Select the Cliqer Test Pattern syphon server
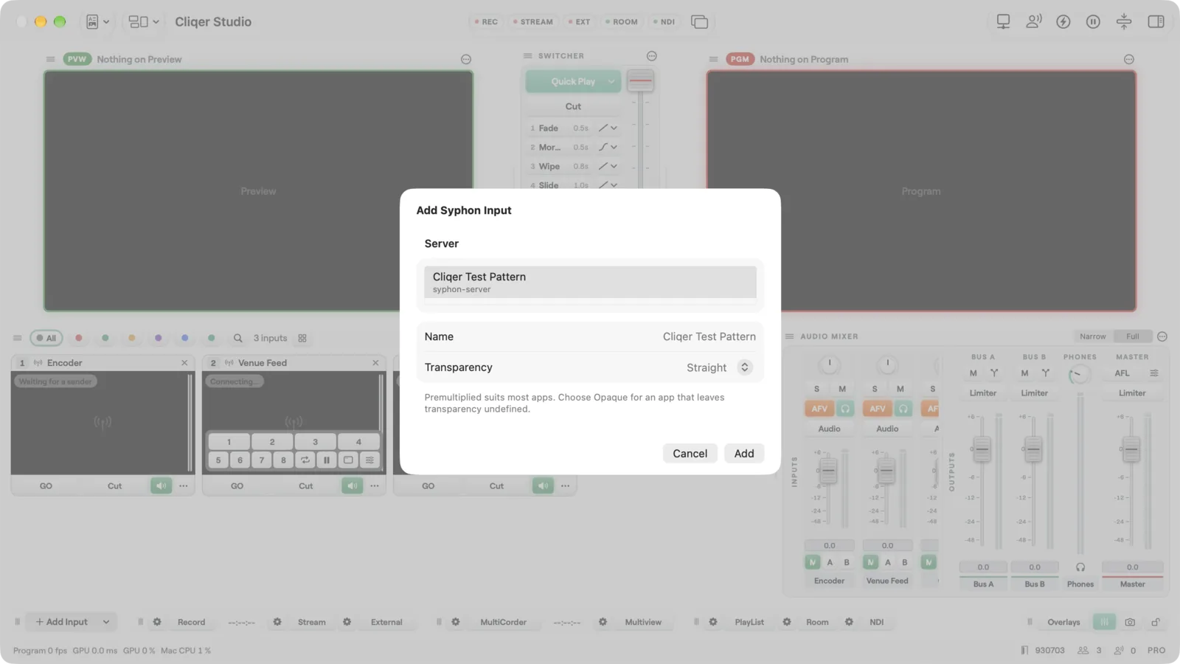1180x664 pixels. click(590, 282)
